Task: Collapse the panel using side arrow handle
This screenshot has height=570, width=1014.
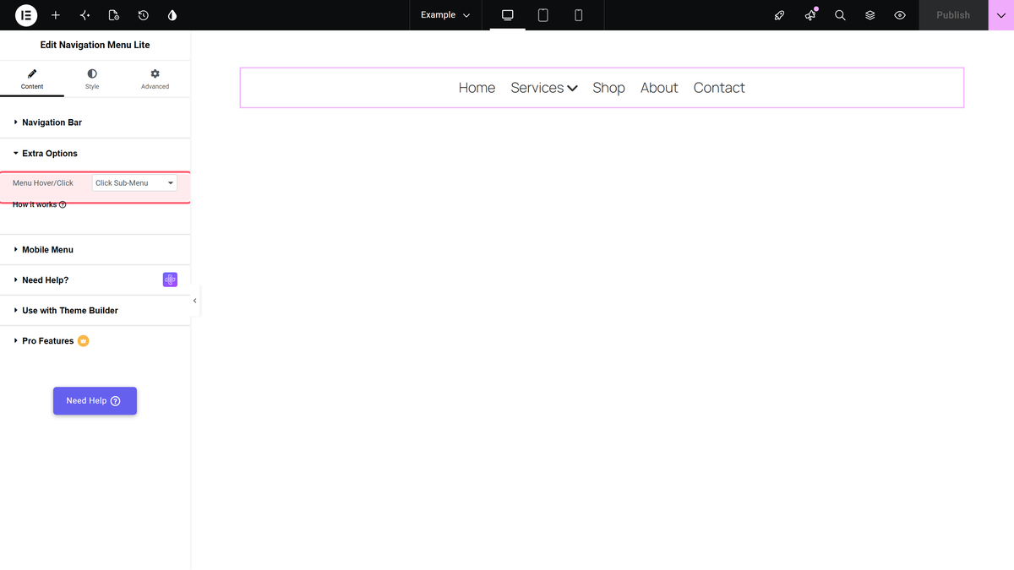Action: pyautogui.click(x=195, y=301)
